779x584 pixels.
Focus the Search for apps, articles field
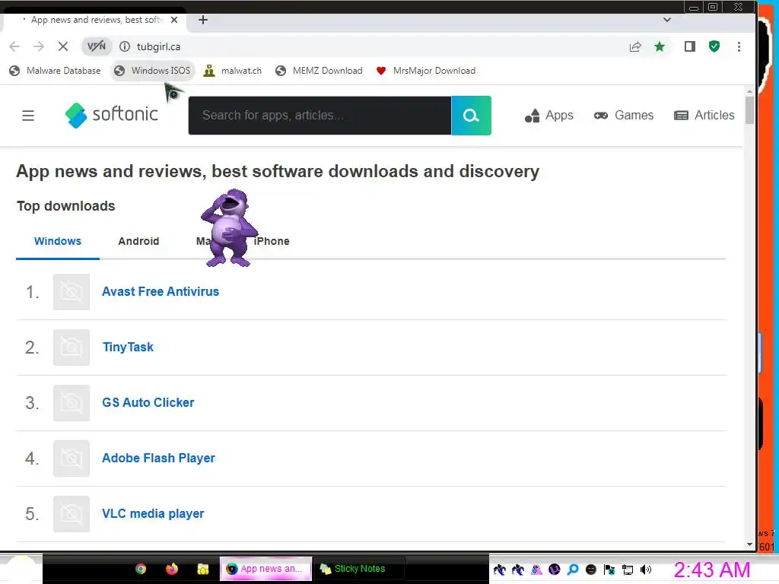click(x=320, y=116)
